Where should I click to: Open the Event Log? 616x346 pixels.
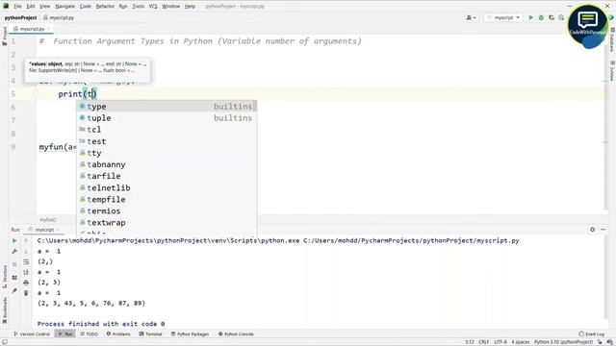pyautogui.click(x=592, y=334)
